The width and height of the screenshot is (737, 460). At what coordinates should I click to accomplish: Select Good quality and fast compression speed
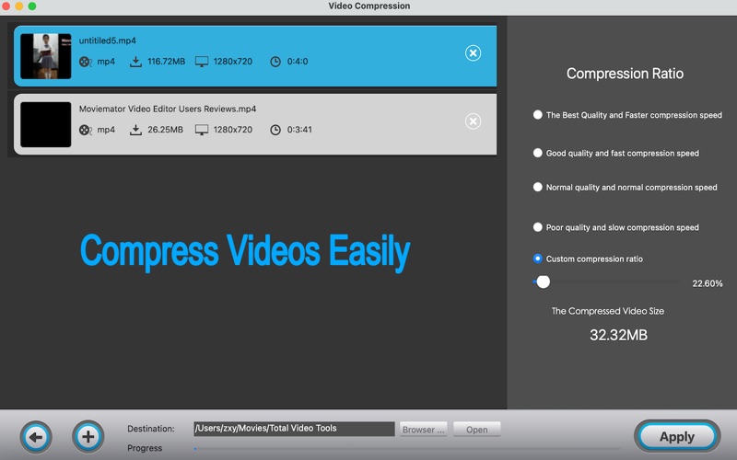click(x=538, y=153)
